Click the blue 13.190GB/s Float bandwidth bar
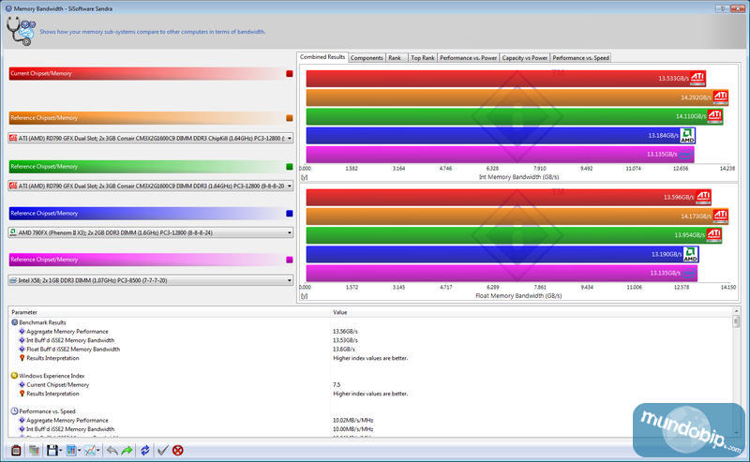 (x=502, y=254)
